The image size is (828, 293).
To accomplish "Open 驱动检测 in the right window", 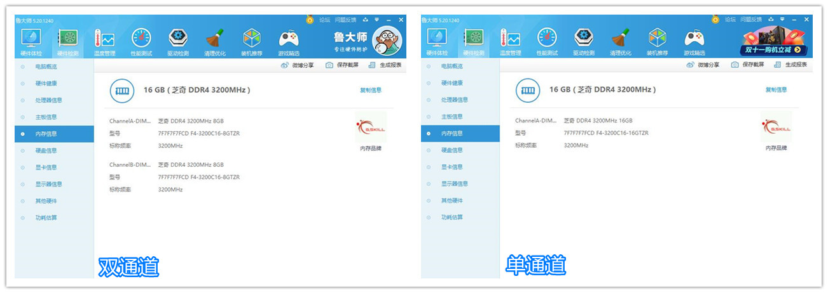I will click(584, 42).
